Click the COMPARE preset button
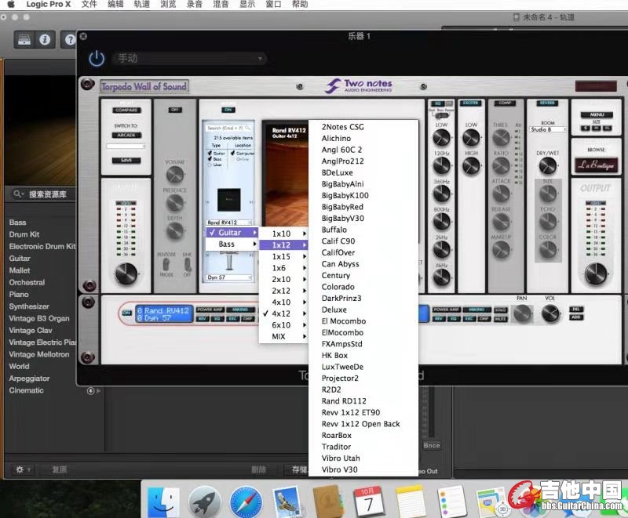 pyautogui.click(x=126, y=110)
